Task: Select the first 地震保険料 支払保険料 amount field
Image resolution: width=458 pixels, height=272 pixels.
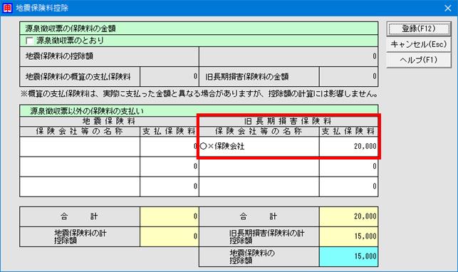Action: click(x=170, y=147)
